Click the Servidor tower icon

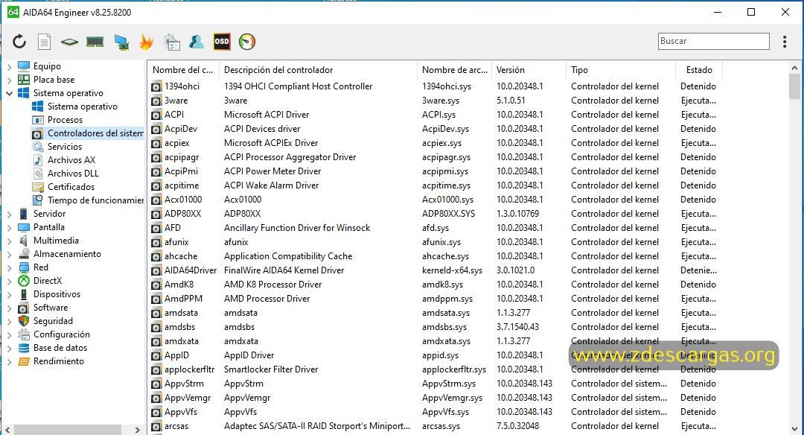click(24, 214)
